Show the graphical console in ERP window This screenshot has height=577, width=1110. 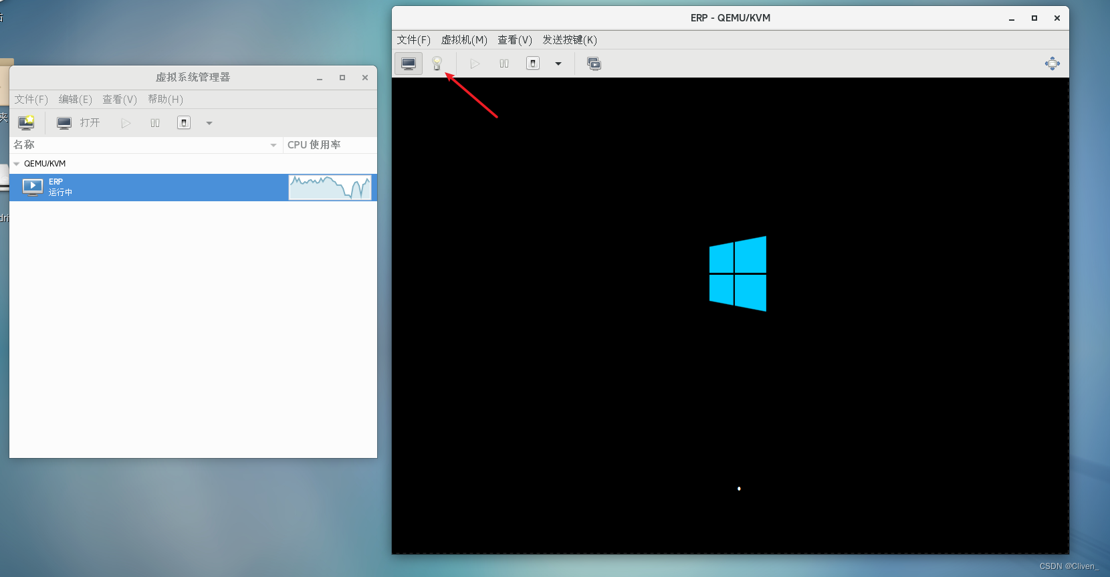409,64
